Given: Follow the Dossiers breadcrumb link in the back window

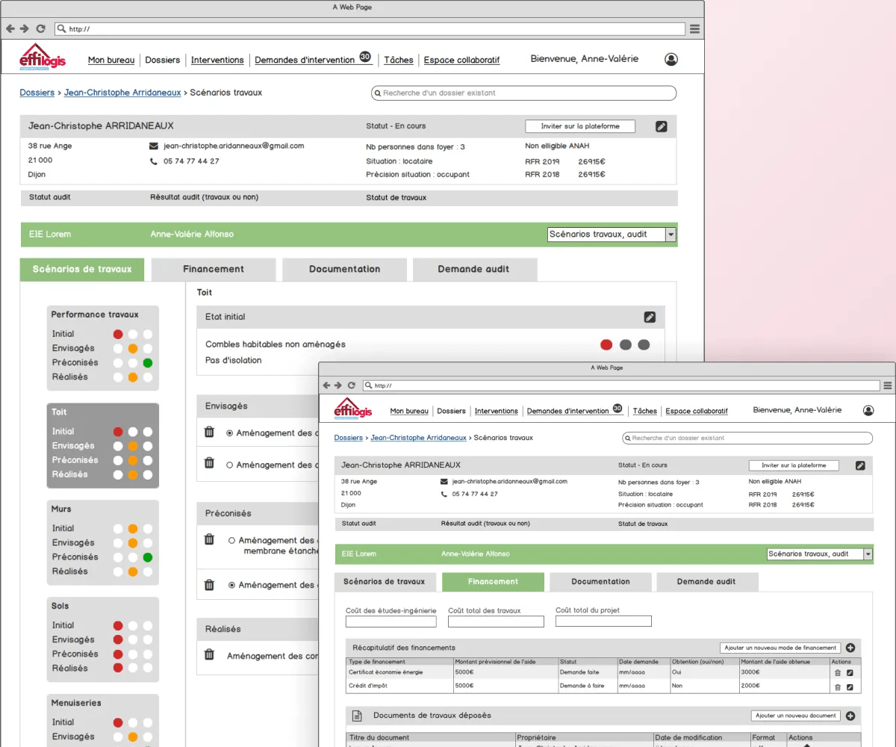Looking at the screenshot, I should [x=37, y=93].
